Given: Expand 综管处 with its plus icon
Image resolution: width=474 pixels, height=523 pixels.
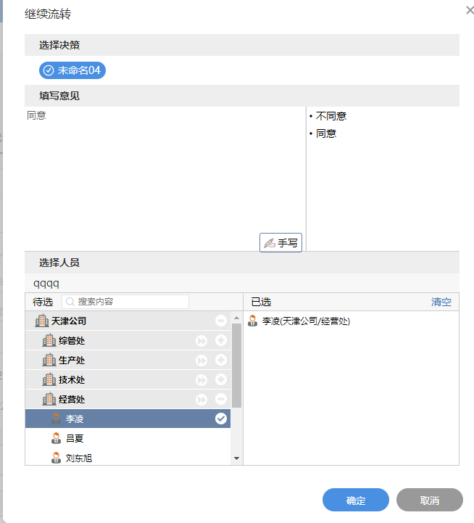Looking at the screenshot, I should point(221,341).
